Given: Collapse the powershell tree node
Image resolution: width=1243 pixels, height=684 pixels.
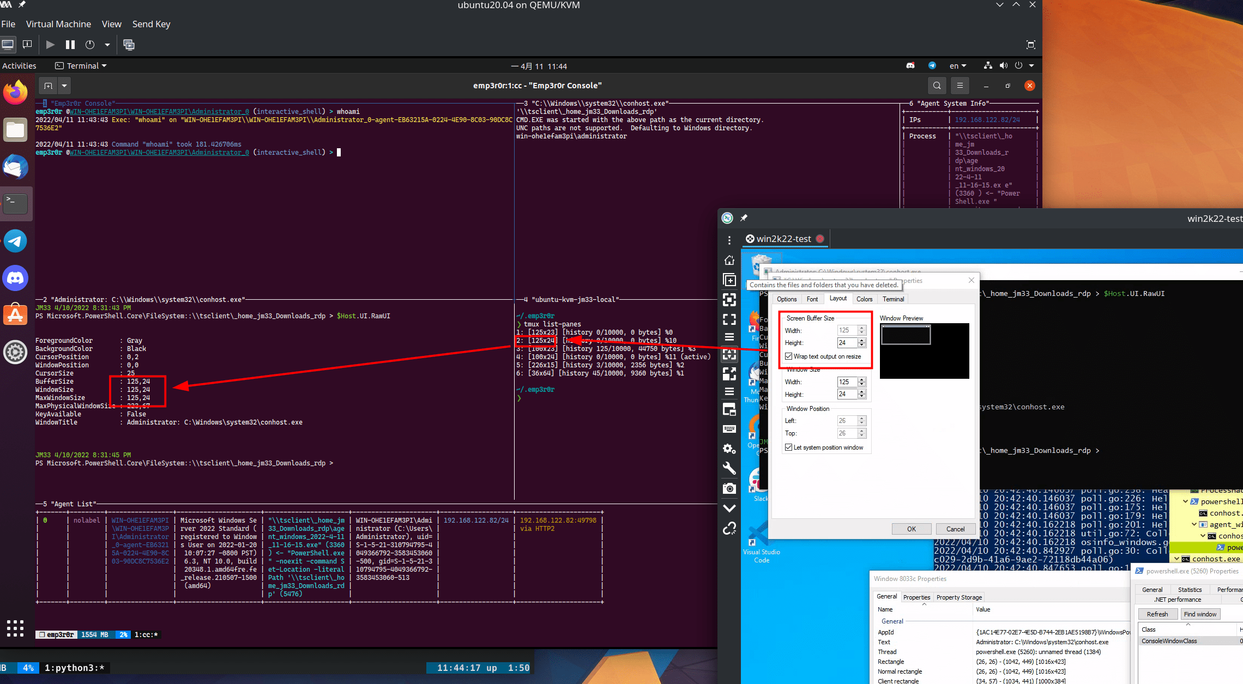Looking at the screenshot, I should pos(1185,501).
